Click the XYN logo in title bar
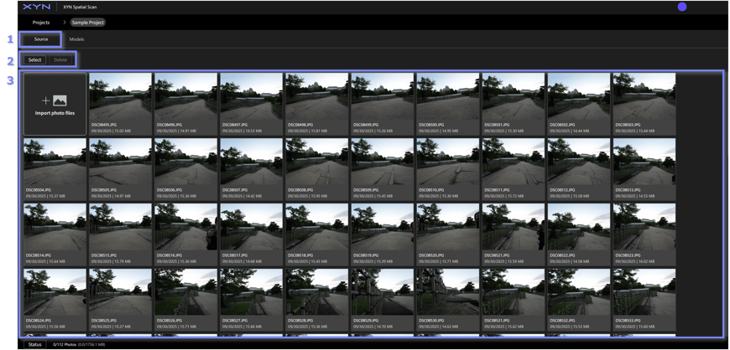Viewport: 730px width, 350px height. [37, 7]
